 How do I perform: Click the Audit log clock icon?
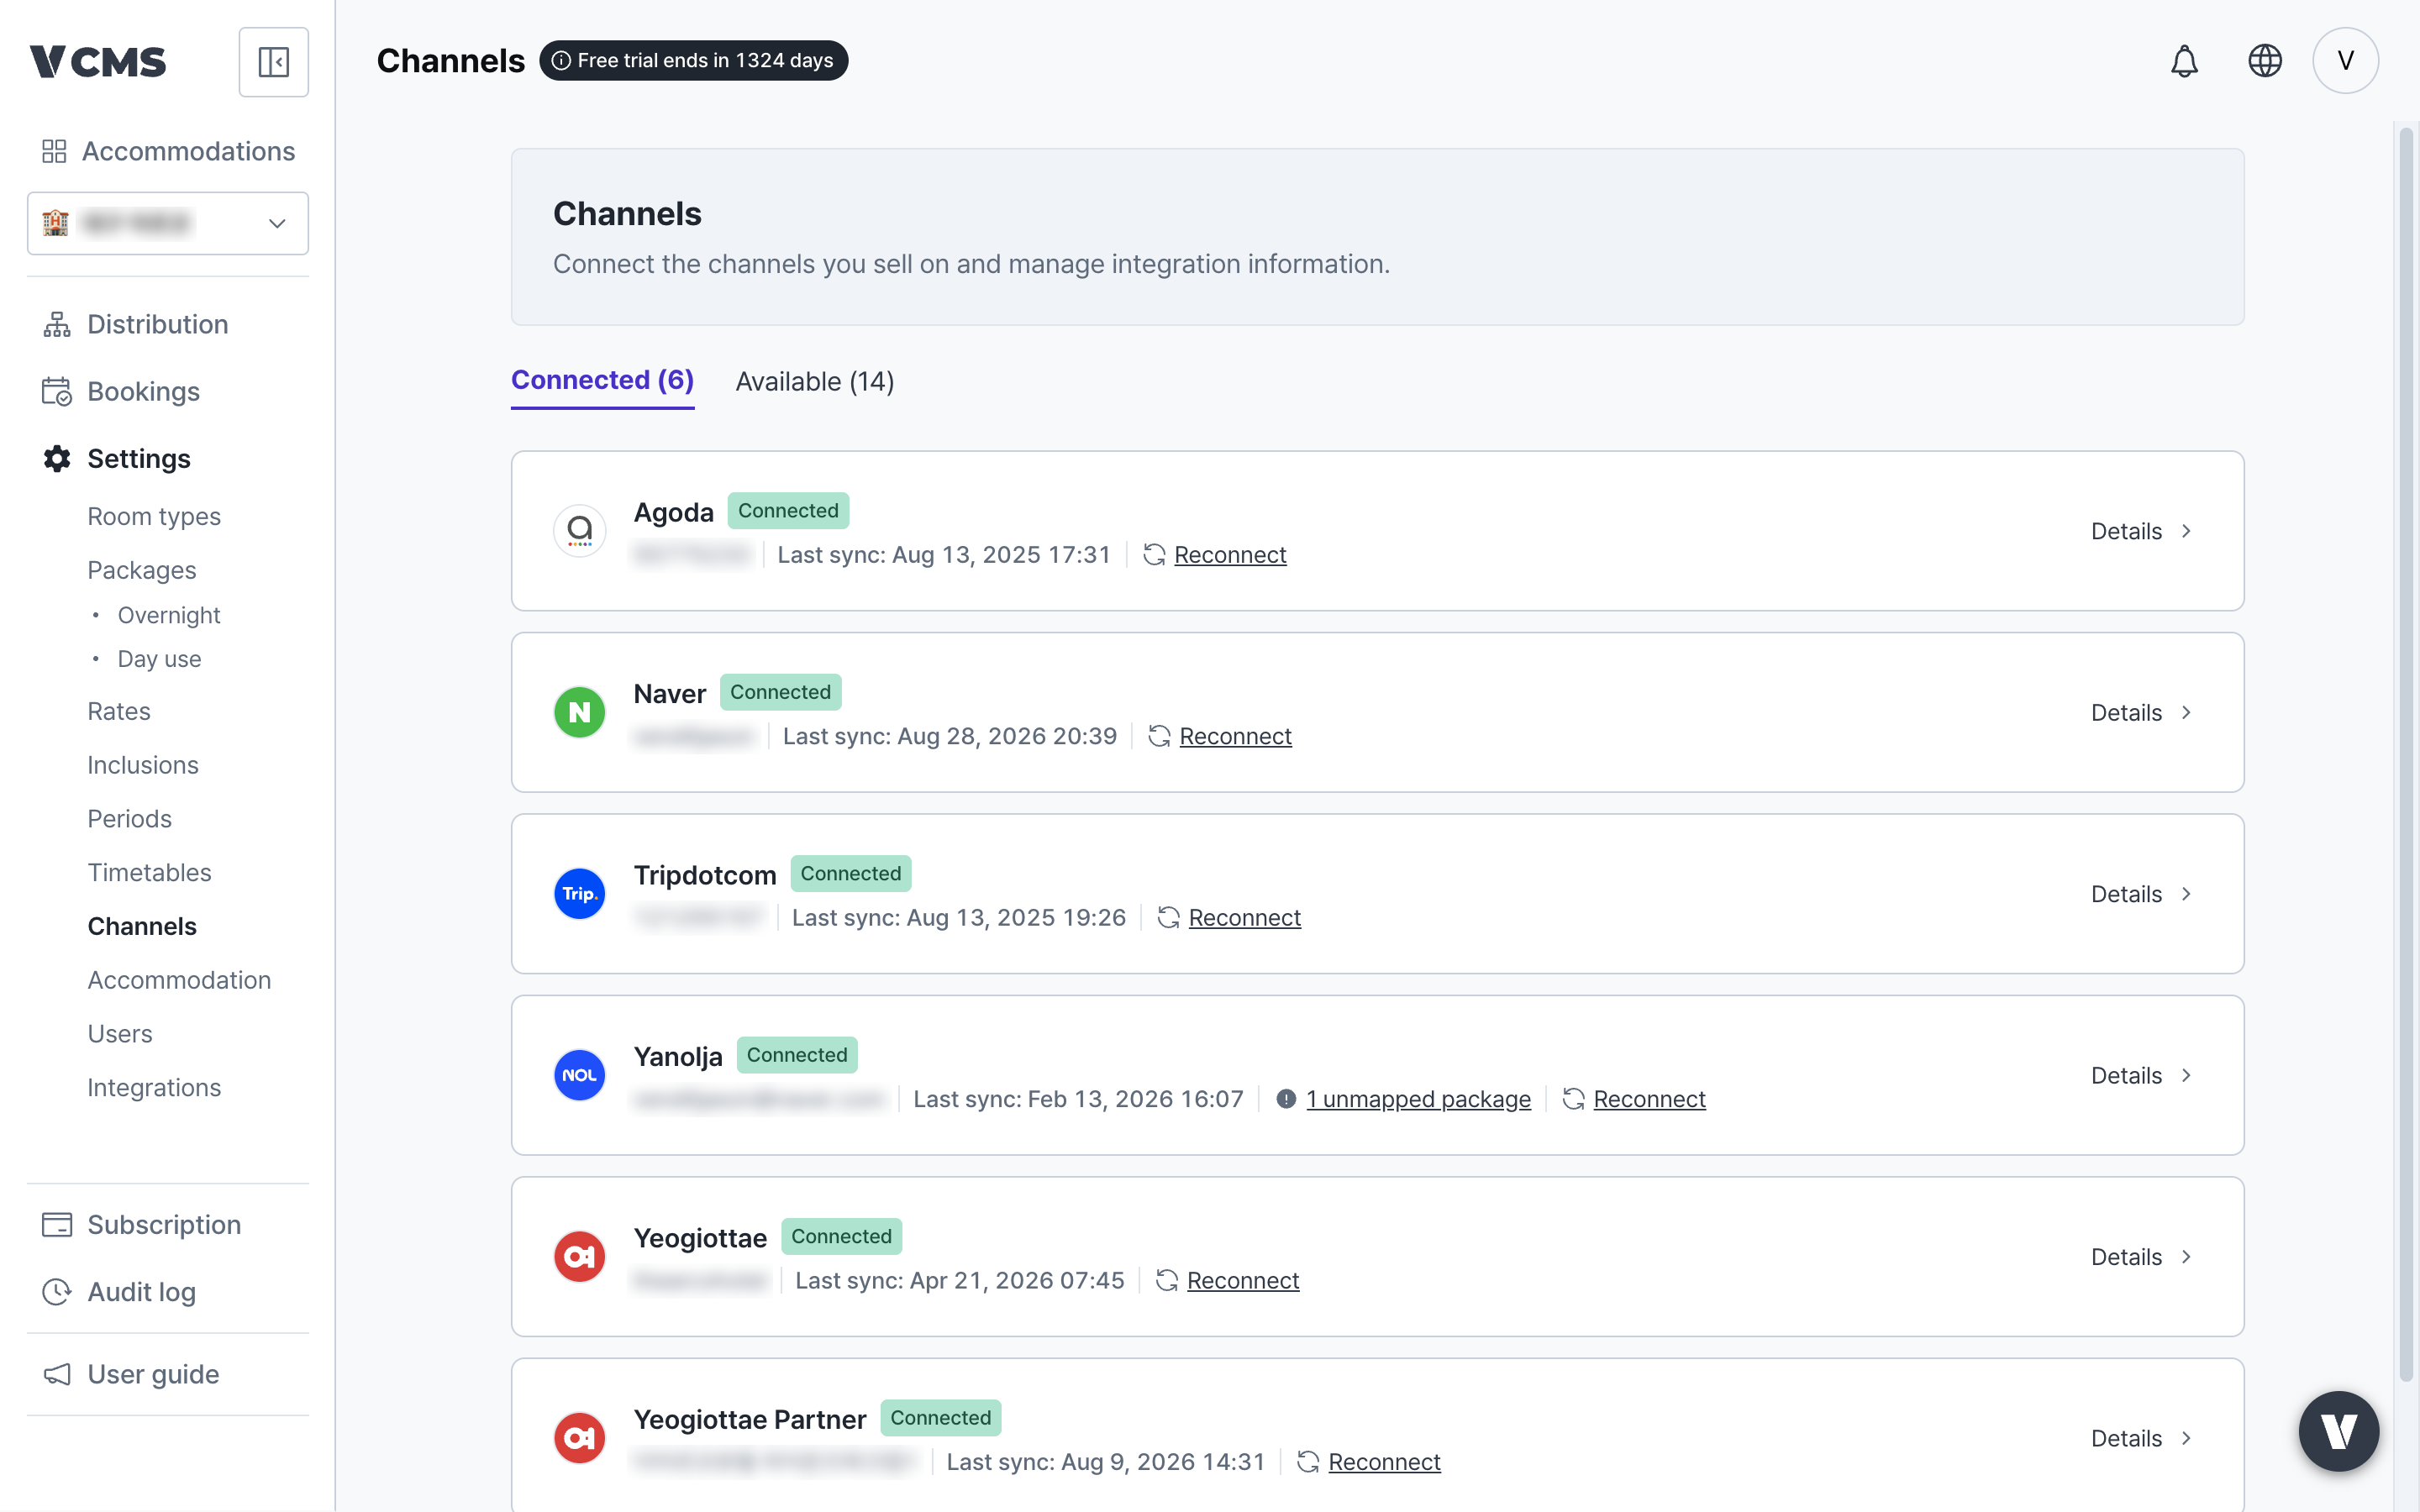coord(57,1292)
